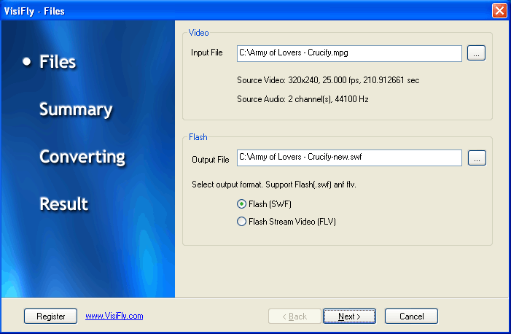Click the bullet marker beside Files
511x334 pixels.
click(x=27, y=61)
